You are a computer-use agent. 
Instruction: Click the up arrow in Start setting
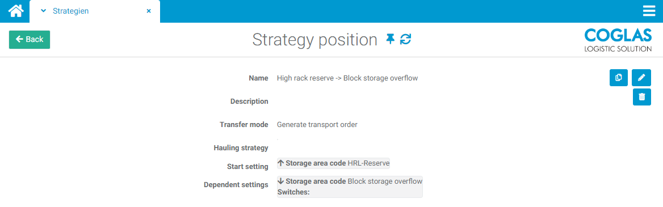point(281,163)
